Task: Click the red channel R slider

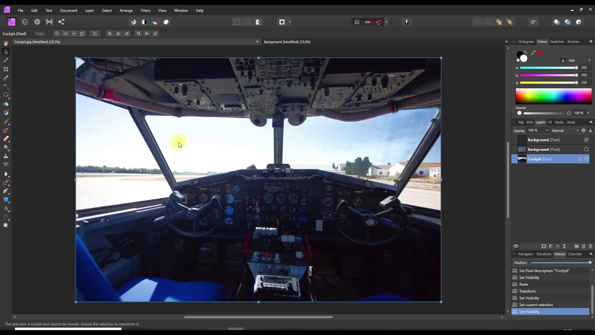Action: (x=549, y=68)
